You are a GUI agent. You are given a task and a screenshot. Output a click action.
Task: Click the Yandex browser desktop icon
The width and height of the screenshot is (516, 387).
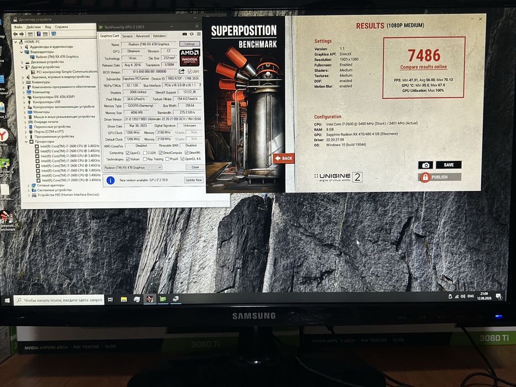point(3,135)
